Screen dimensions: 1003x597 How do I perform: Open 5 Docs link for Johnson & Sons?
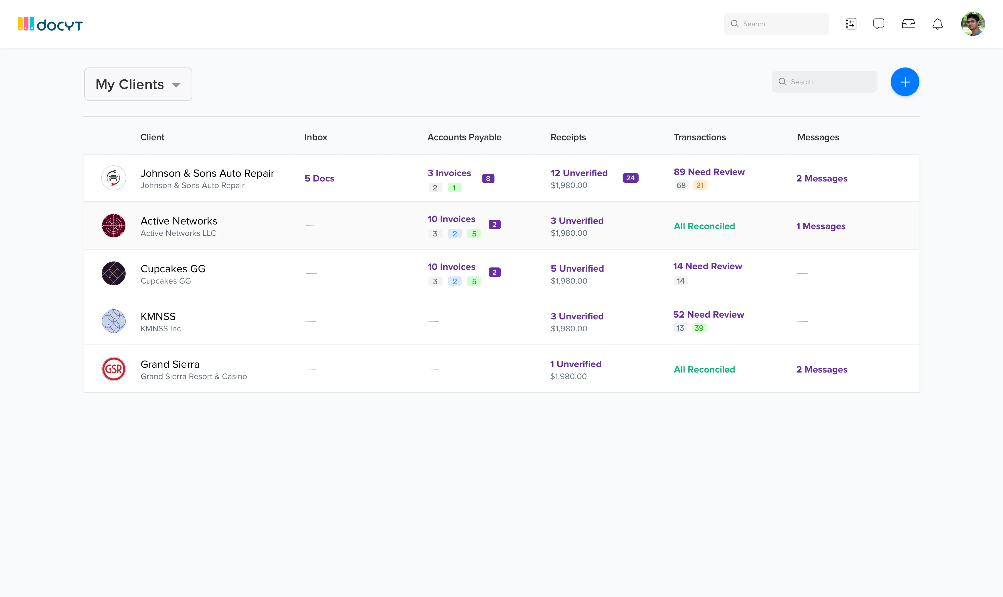[x=319, y=178]
